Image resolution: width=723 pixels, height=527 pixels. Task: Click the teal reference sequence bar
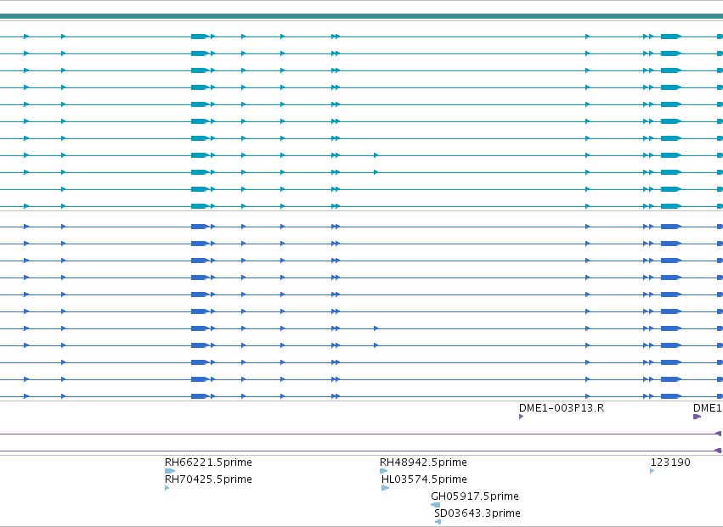362,17
